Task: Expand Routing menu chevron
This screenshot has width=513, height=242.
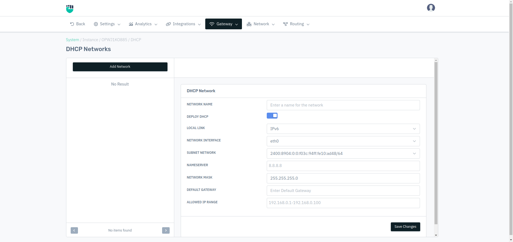Action: click(308, 24)
